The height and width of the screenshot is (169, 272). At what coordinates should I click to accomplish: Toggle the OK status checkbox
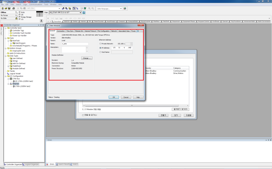point(20,15)
